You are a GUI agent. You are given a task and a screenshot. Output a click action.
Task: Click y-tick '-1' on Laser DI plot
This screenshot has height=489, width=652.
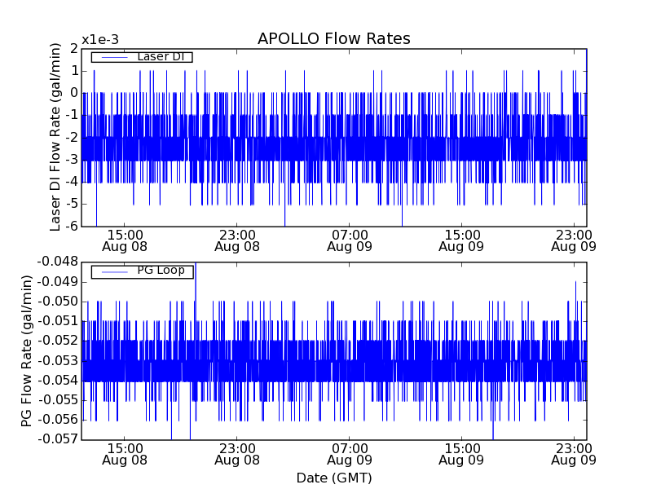[x=72, y=115]
